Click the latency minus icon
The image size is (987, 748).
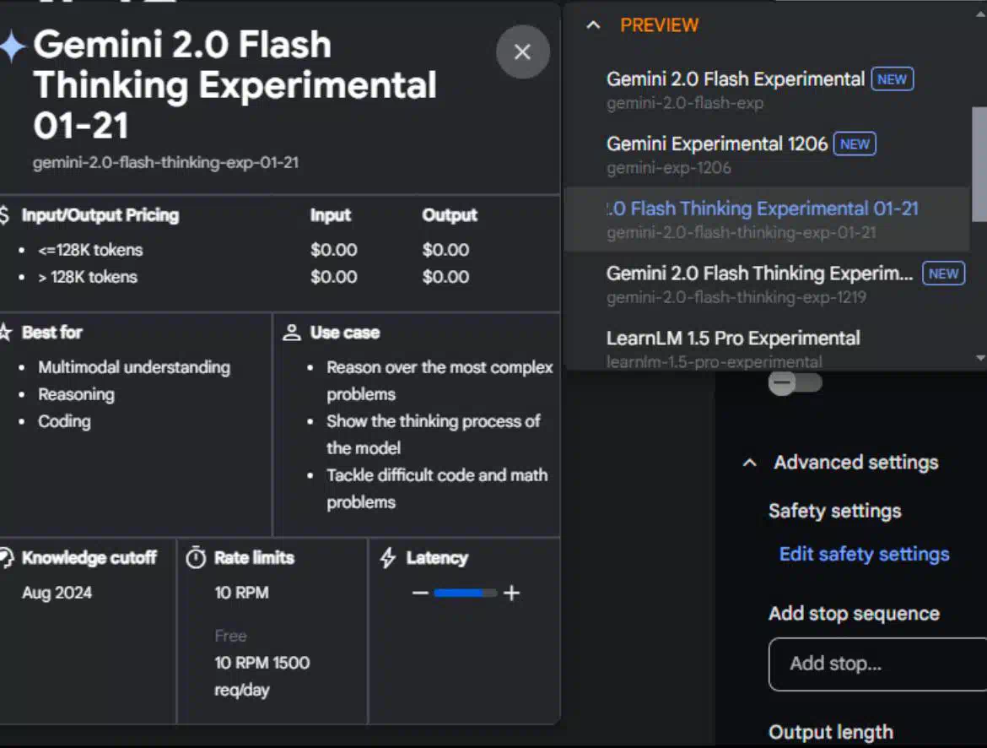(x=420, y=594)
